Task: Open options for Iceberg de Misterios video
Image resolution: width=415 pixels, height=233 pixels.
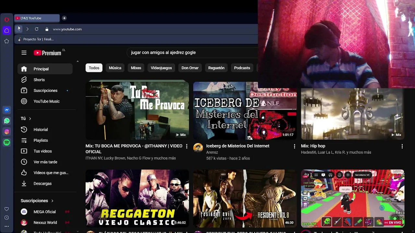Action: (294, 146)
